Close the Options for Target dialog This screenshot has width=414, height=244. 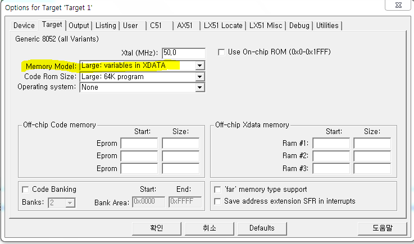(x=398, y=5)
